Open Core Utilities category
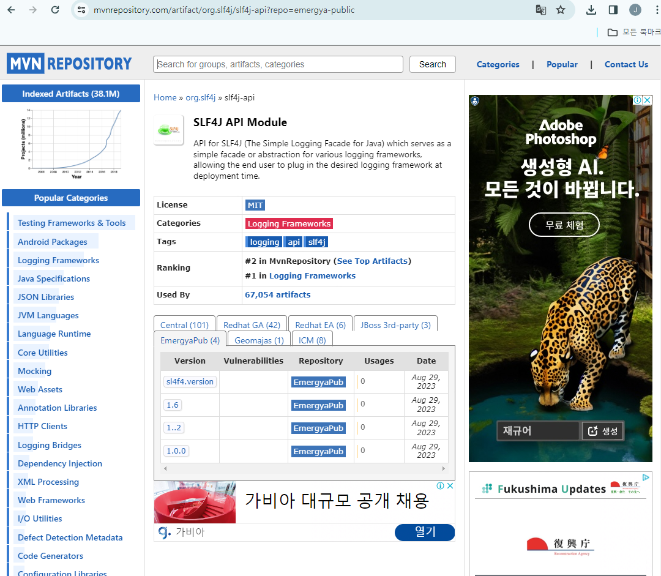This screenshot has height=576, width=661. [x=43, y=353]
